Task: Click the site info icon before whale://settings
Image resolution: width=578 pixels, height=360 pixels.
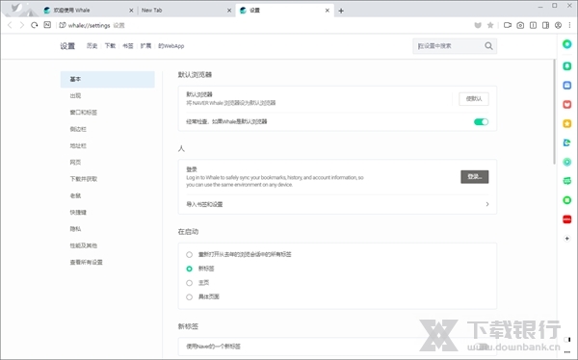Action: click(x=63, y=25)
